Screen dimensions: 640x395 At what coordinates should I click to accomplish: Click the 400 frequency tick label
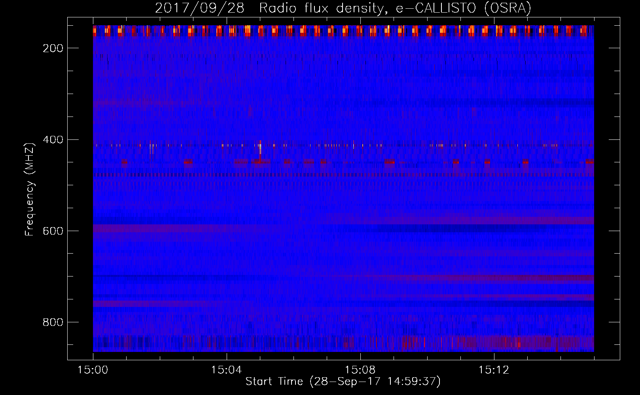(x=53, y=140)
